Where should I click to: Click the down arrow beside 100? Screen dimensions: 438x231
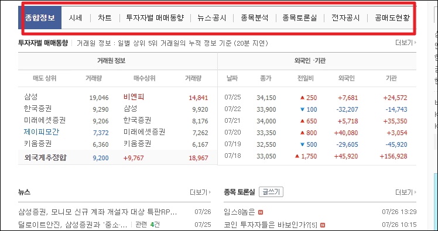coord(302,109)
